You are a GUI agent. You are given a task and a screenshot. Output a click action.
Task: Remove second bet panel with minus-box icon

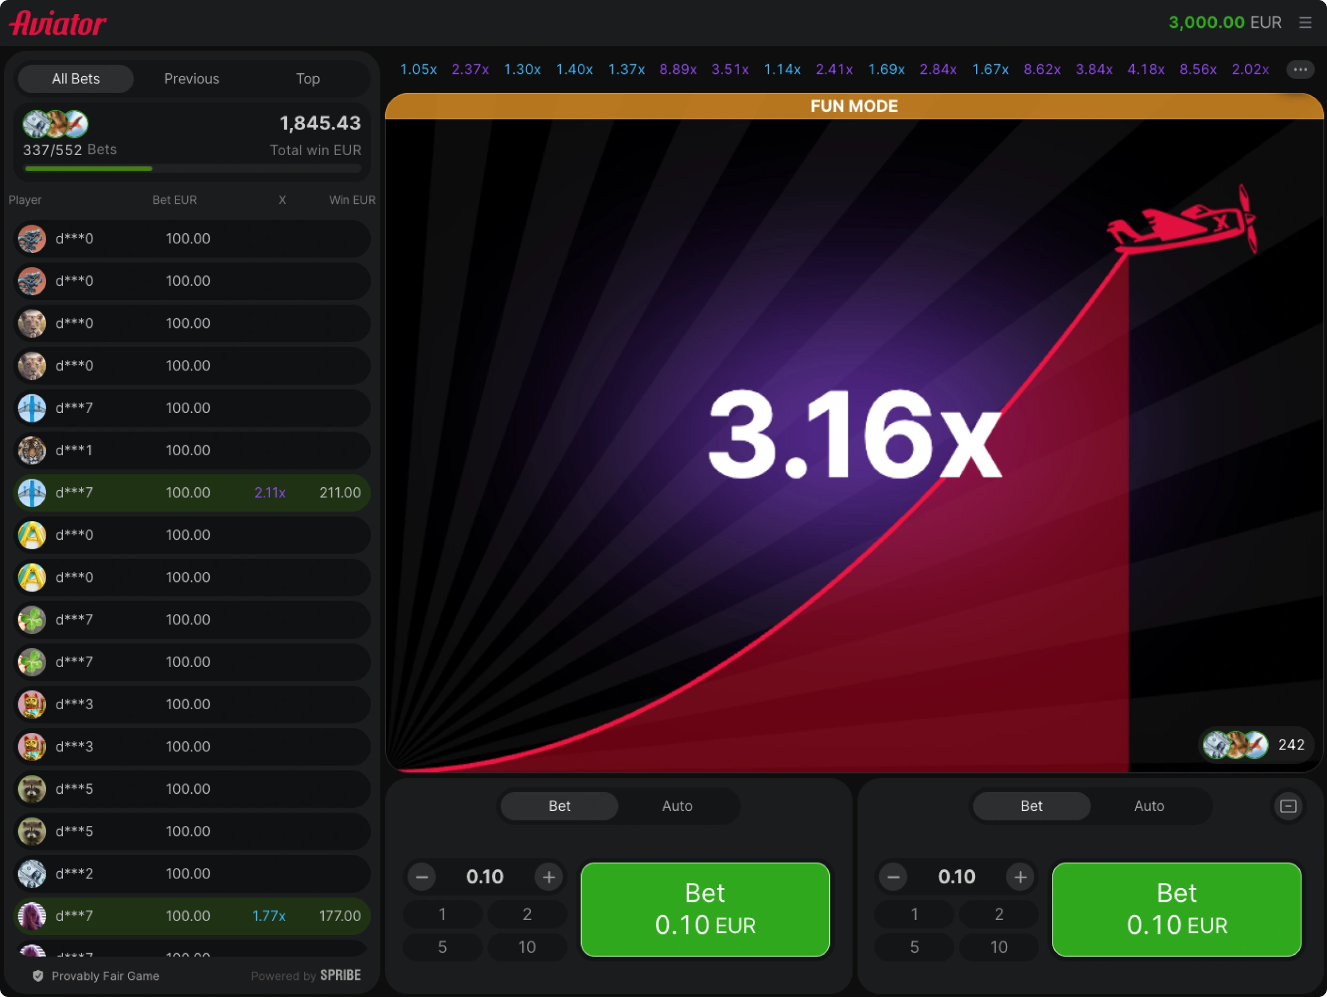pos(1287,806)
